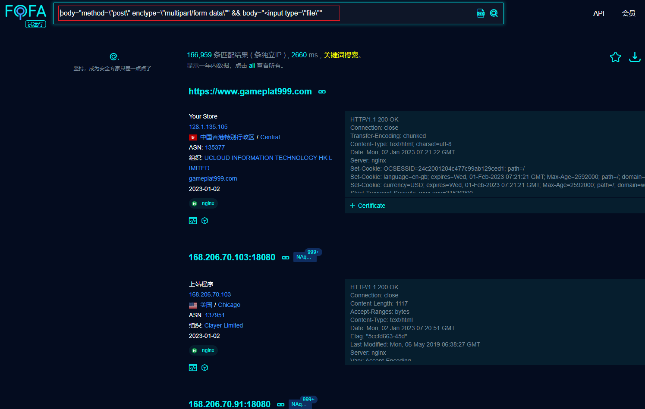Open the 168.206.70.91:18080 result title
Viewport: 645px width, 409px height.
230,404
